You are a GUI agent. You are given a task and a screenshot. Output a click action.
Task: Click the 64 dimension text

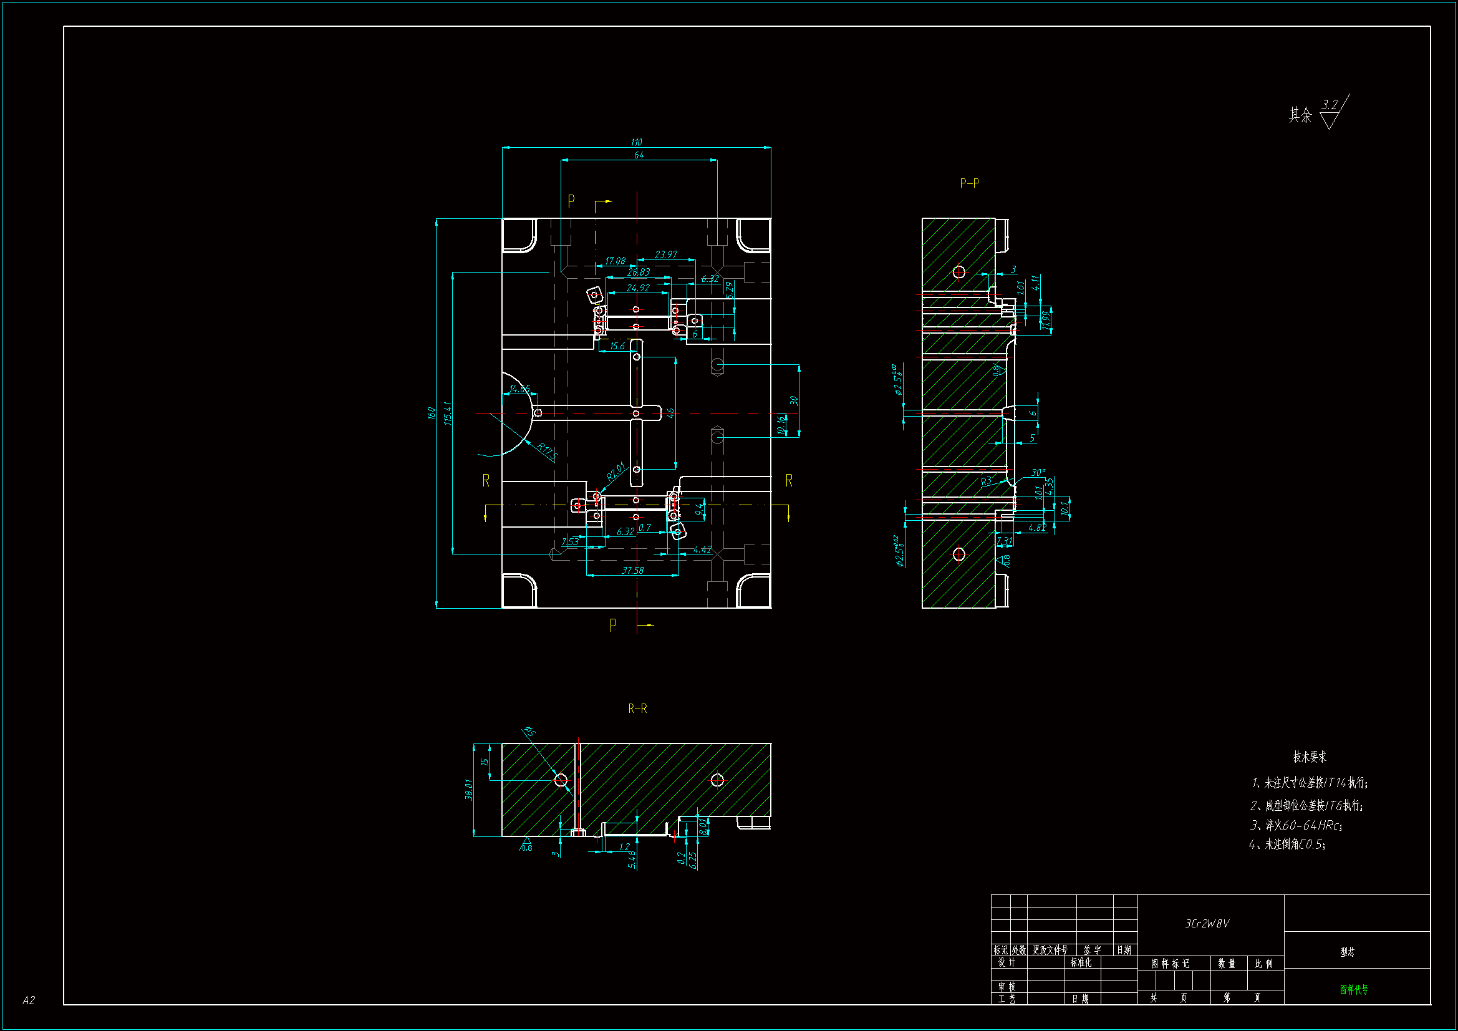[x=639, y=156]
